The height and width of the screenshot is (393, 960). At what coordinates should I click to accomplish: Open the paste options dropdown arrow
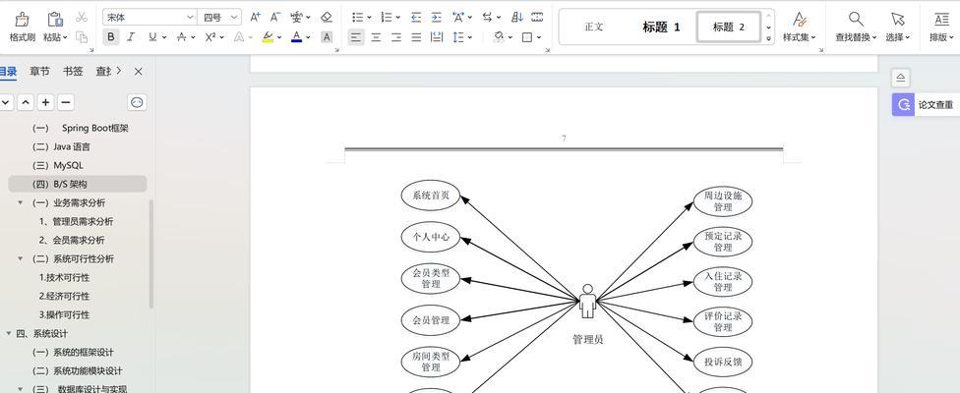(x=66, y=38)
